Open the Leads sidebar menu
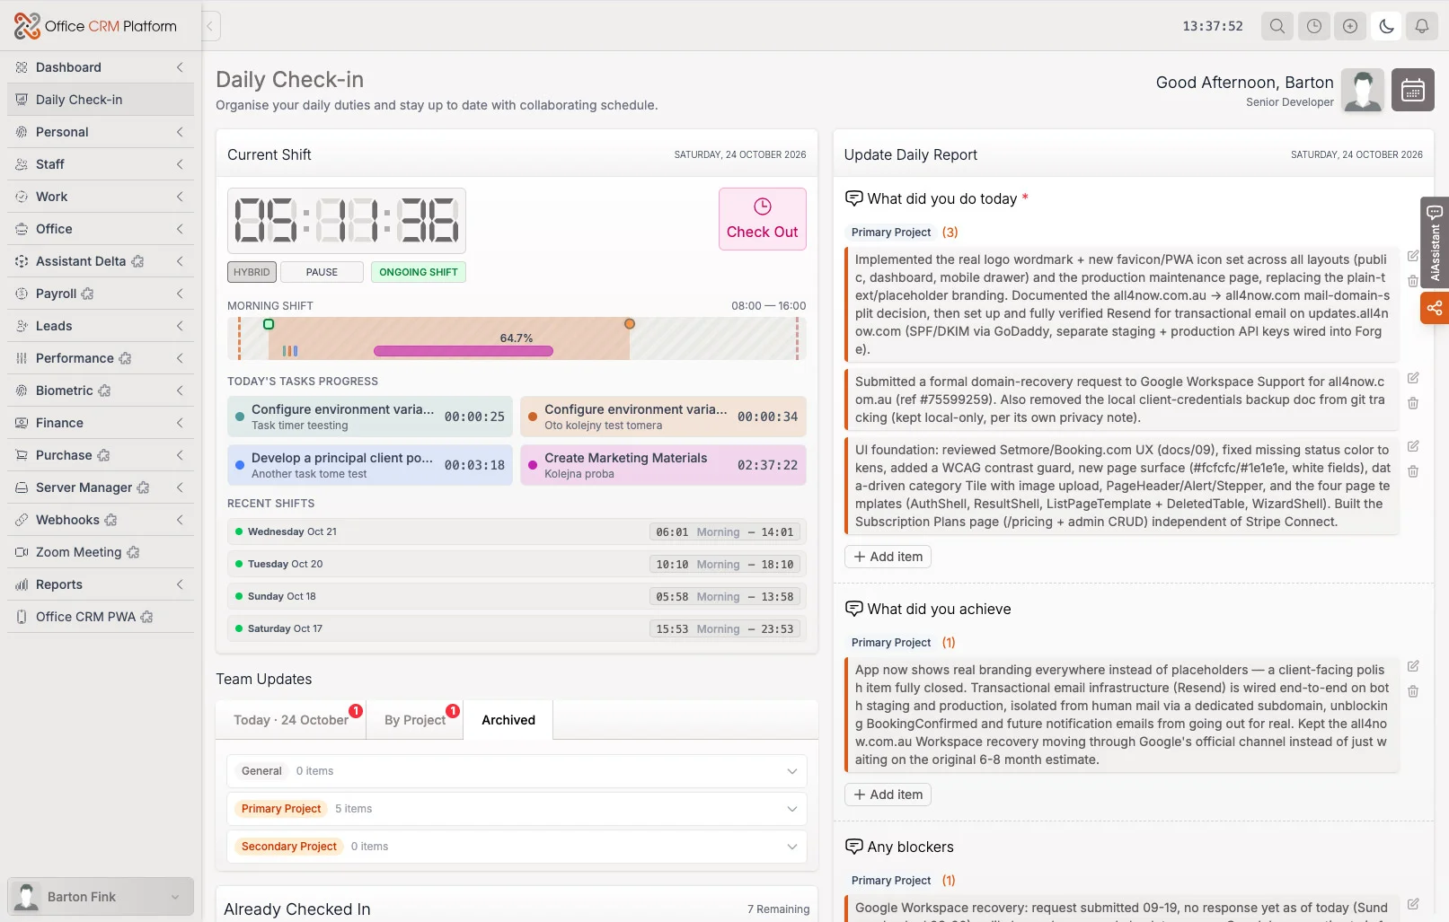1449x922 pixels. pyautogui.click(x=101, y=326)
